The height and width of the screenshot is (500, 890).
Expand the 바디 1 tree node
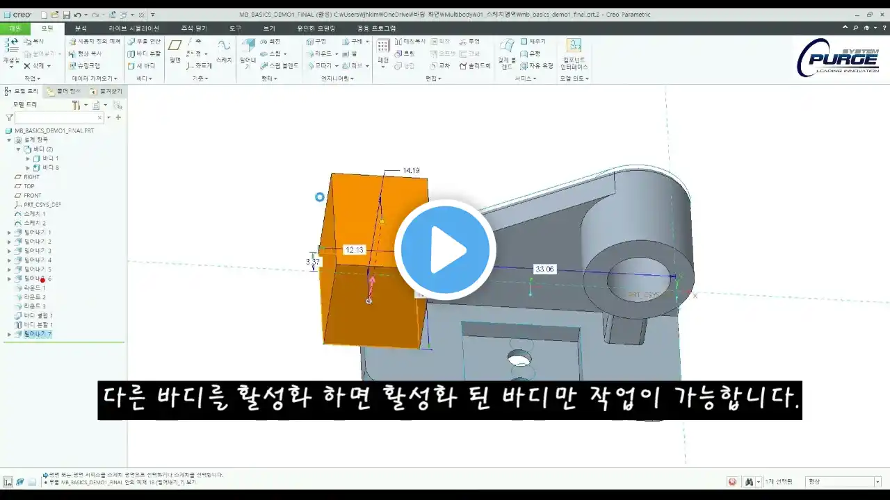(29, 158)
